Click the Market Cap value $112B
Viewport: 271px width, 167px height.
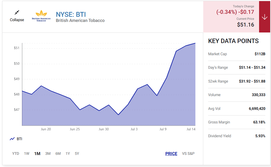pos(260,54)
